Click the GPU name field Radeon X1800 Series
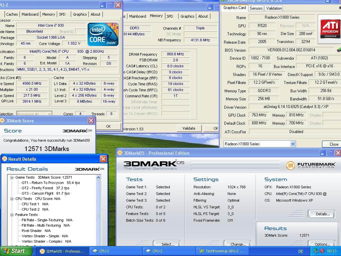Screen dimensions: 341x256 (282, 17)
